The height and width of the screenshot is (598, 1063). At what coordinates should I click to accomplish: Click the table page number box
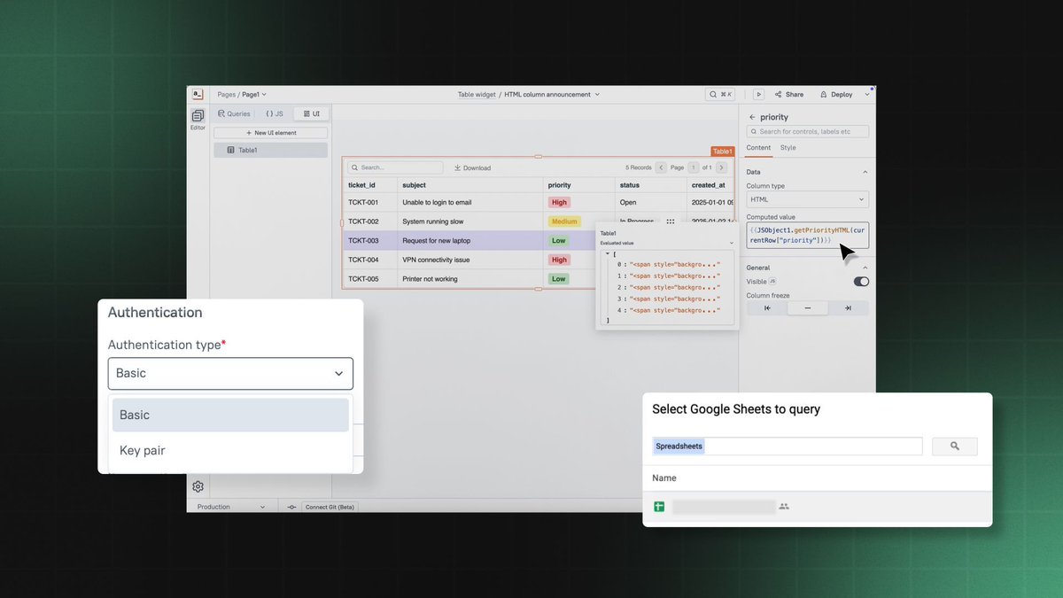click(x=694, y=167)
